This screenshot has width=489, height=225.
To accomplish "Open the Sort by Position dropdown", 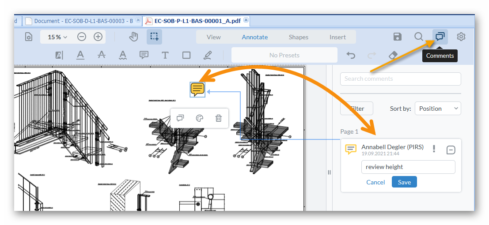I will (x=438, y=109).
